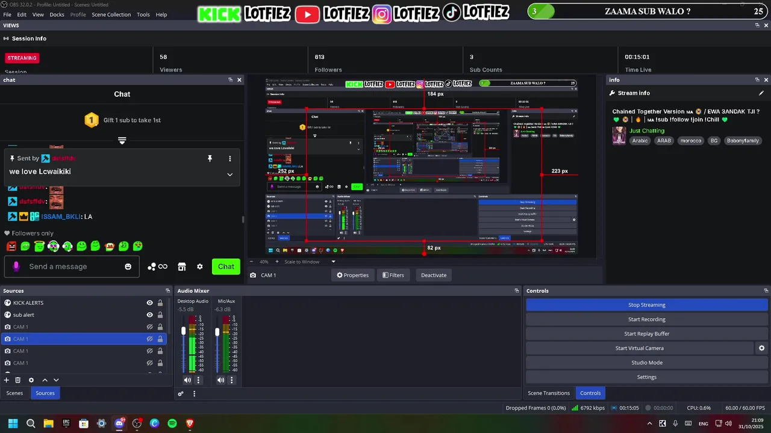Screen dimensions: 771x433
Task: Unpin the pinned chat message
Action: [210, 158]
